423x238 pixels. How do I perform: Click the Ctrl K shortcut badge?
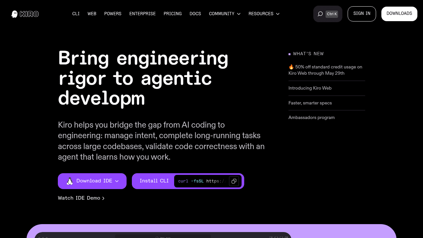(332, 14)
